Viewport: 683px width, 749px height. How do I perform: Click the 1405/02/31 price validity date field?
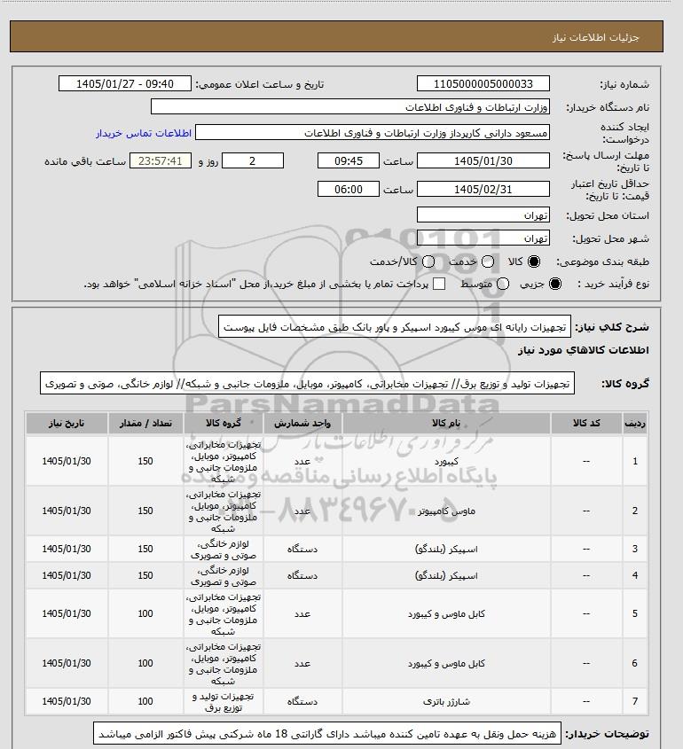[x=483, y=189]
